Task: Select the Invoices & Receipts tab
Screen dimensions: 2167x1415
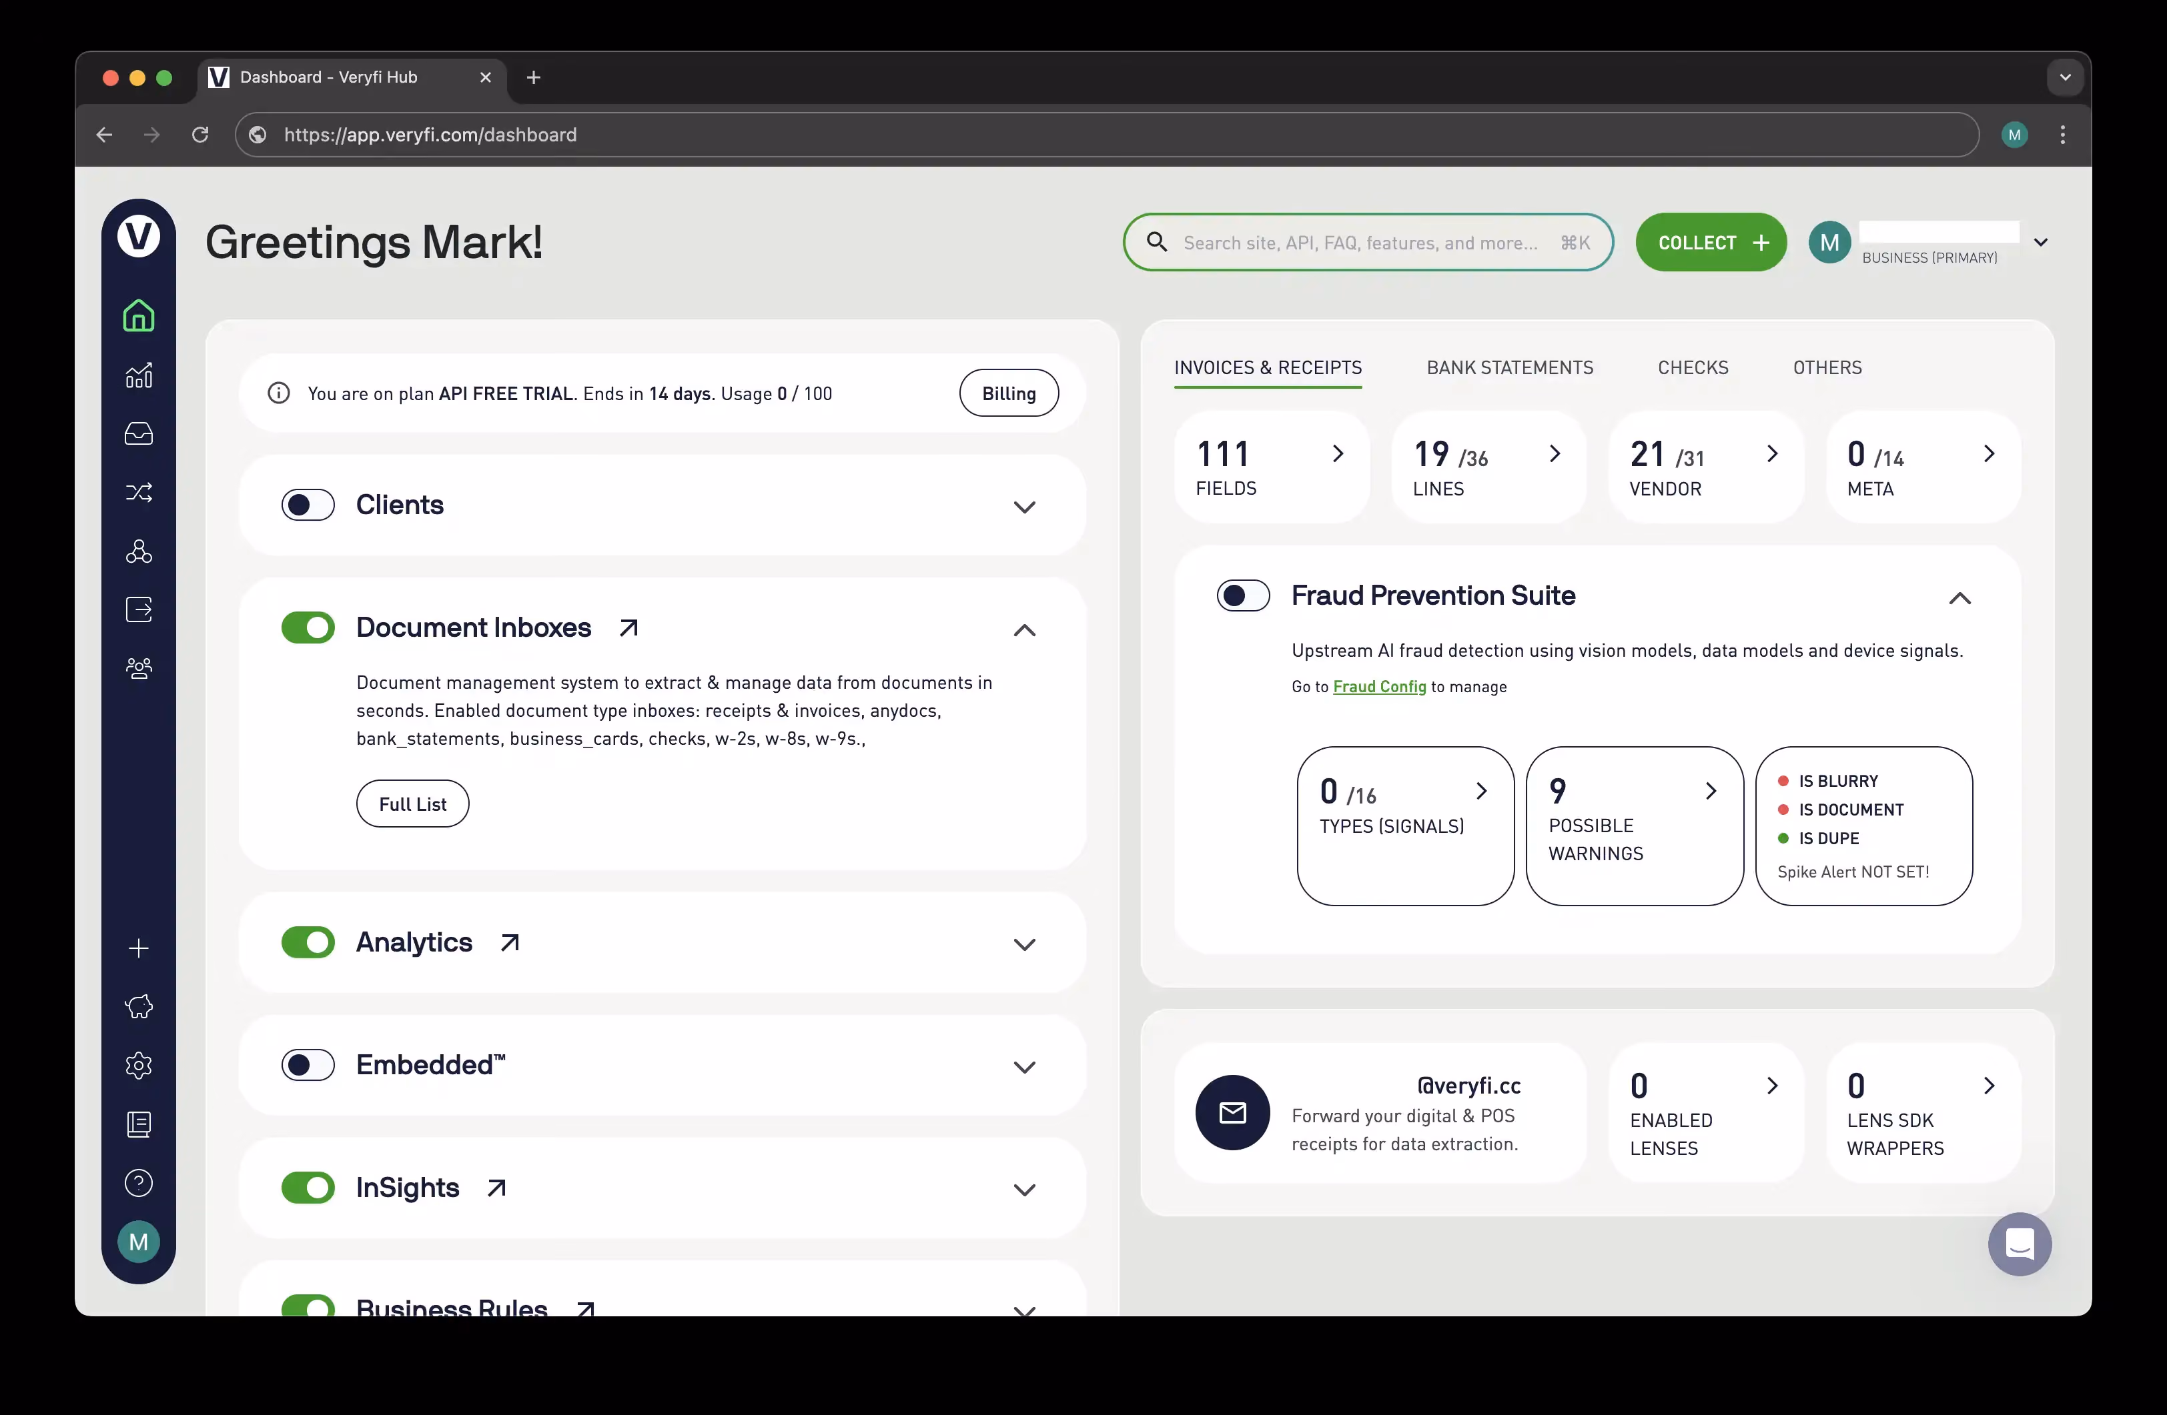Action: pyautogui.click(x=1268, y=367)
